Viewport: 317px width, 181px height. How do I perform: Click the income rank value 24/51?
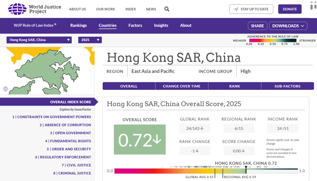(x=283, y=128)
